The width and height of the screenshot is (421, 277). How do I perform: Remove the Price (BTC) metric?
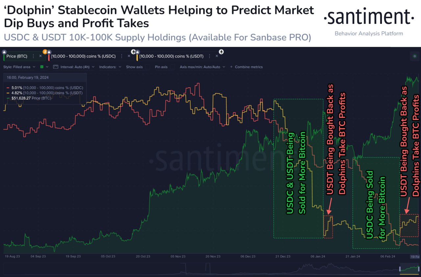(x=40, y=56)
